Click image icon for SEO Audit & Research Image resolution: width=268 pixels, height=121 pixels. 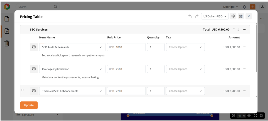tap(34, 47)
